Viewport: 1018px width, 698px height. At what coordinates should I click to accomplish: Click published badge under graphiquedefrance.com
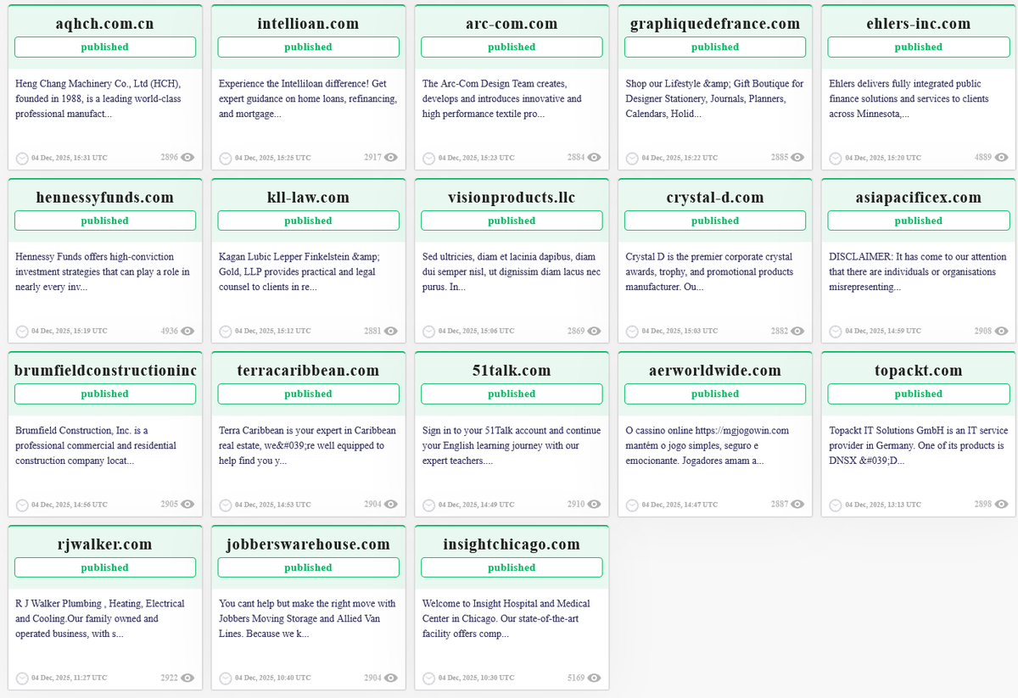pos(715,47)
